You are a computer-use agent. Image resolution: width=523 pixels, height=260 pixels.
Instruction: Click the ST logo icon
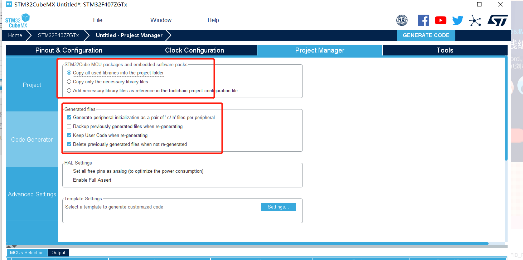coord(498,20)
